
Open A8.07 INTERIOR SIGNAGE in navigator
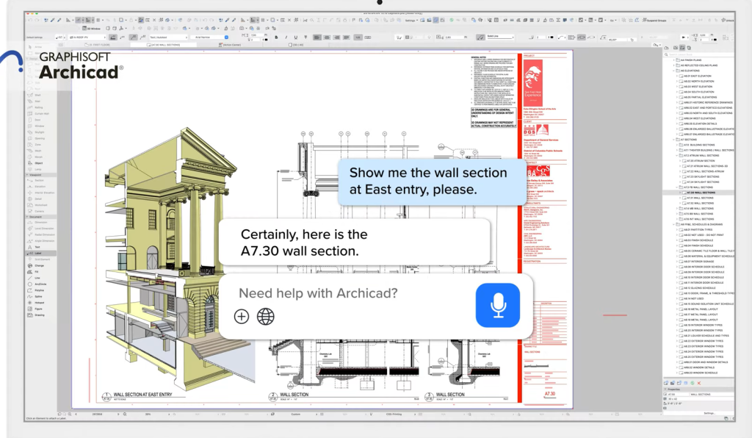pos(698,262)
